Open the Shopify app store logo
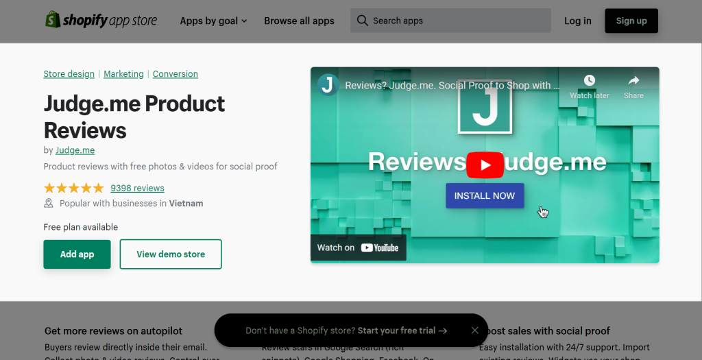The width and height of the screenshot is (702, 360). 101,20
